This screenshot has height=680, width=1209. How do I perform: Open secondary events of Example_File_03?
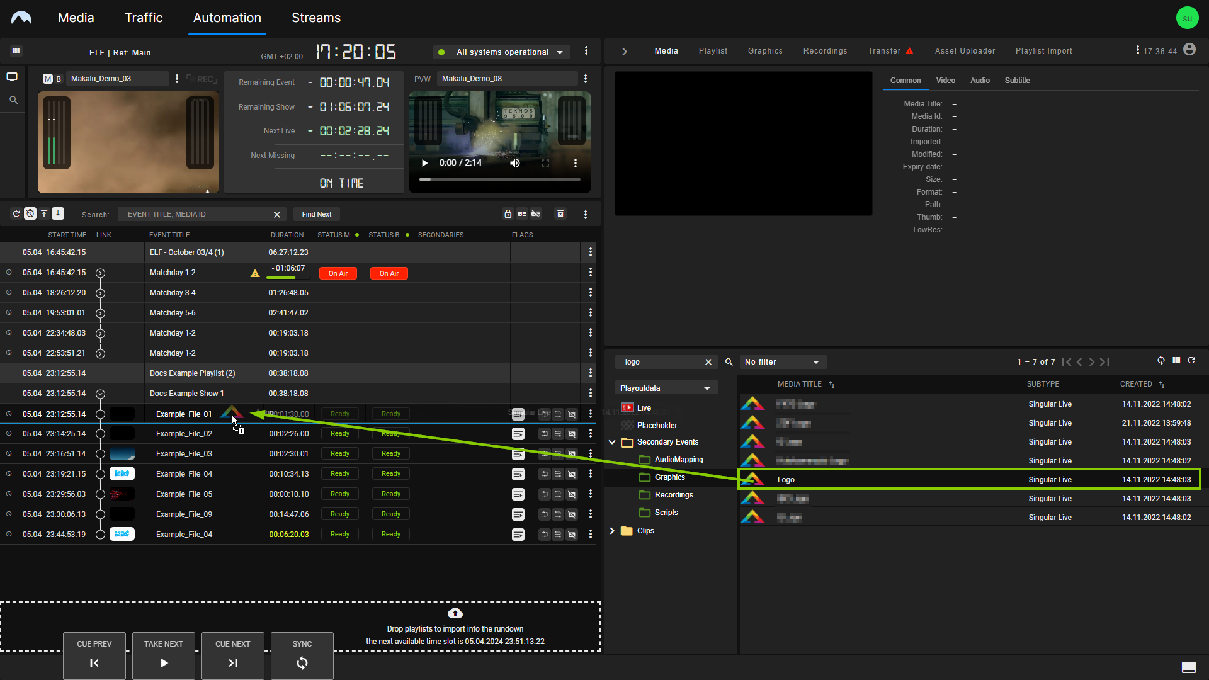pos(518,454)
